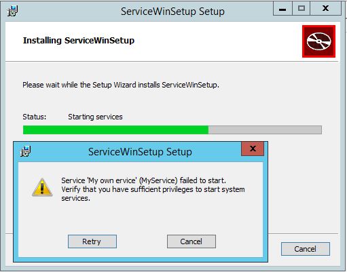The image size is (347, 272).
Task: Retry starting the service
Action: click(x=92, y=241)
